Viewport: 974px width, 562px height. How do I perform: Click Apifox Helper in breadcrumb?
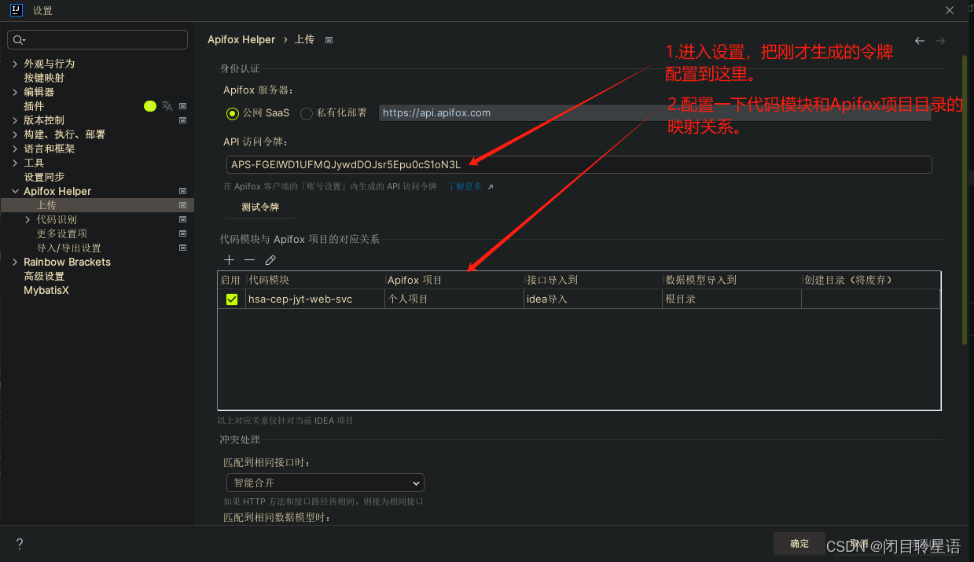click(x=241, y=40)
